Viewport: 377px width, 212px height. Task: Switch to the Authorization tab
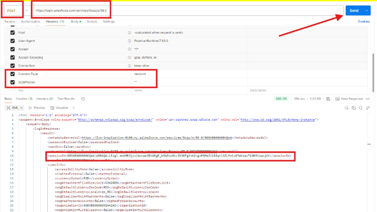(x=30, y=21)
